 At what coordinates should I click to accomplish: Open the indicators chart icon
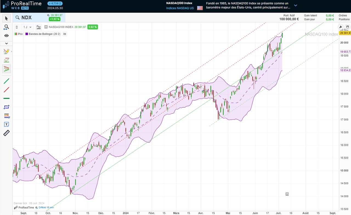39,27
